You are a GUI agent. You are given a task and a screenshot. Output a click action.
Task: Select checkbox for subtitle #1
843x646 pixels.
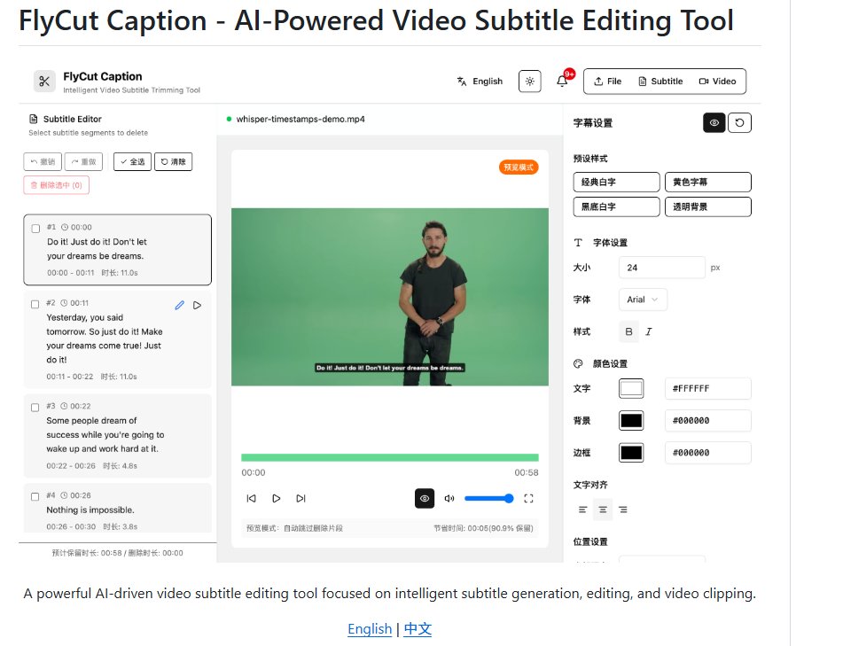[x=35, y=229]
